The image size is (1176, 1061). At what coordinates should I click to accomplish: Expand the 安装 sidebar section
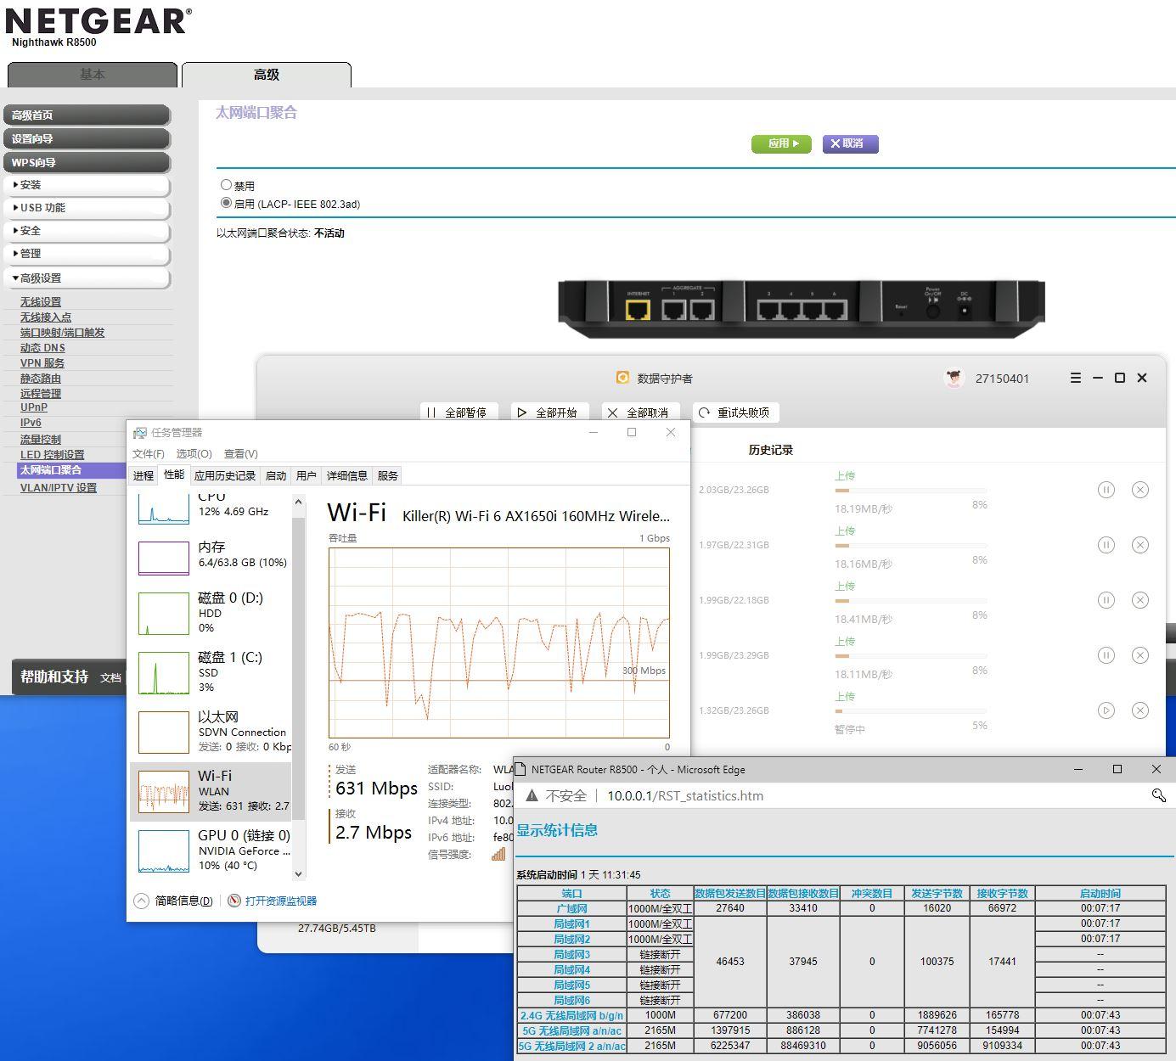click(x=86, y=185)
